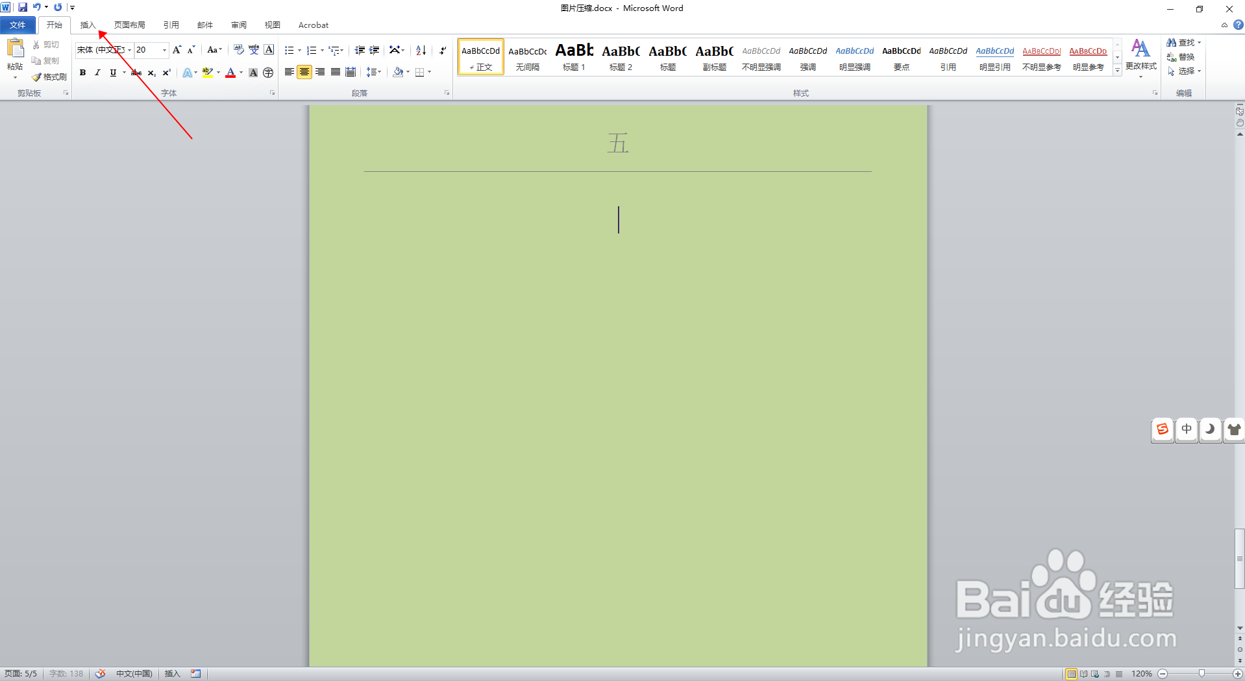Click the Sort A-Z icon
This screenshot has width=1245, height=681.
click(x=421, y=50)
